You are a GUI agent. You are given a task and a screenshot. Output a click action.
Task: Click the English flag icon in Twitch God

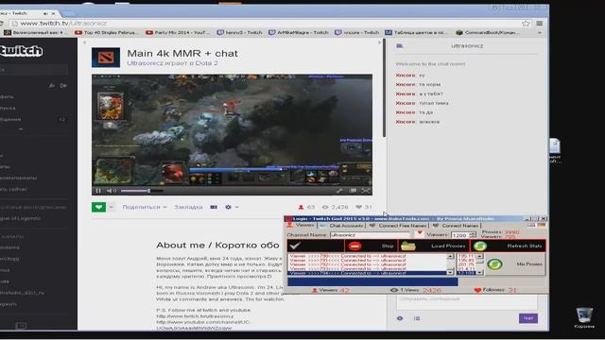pyautogui.click(x=531, y=225)
